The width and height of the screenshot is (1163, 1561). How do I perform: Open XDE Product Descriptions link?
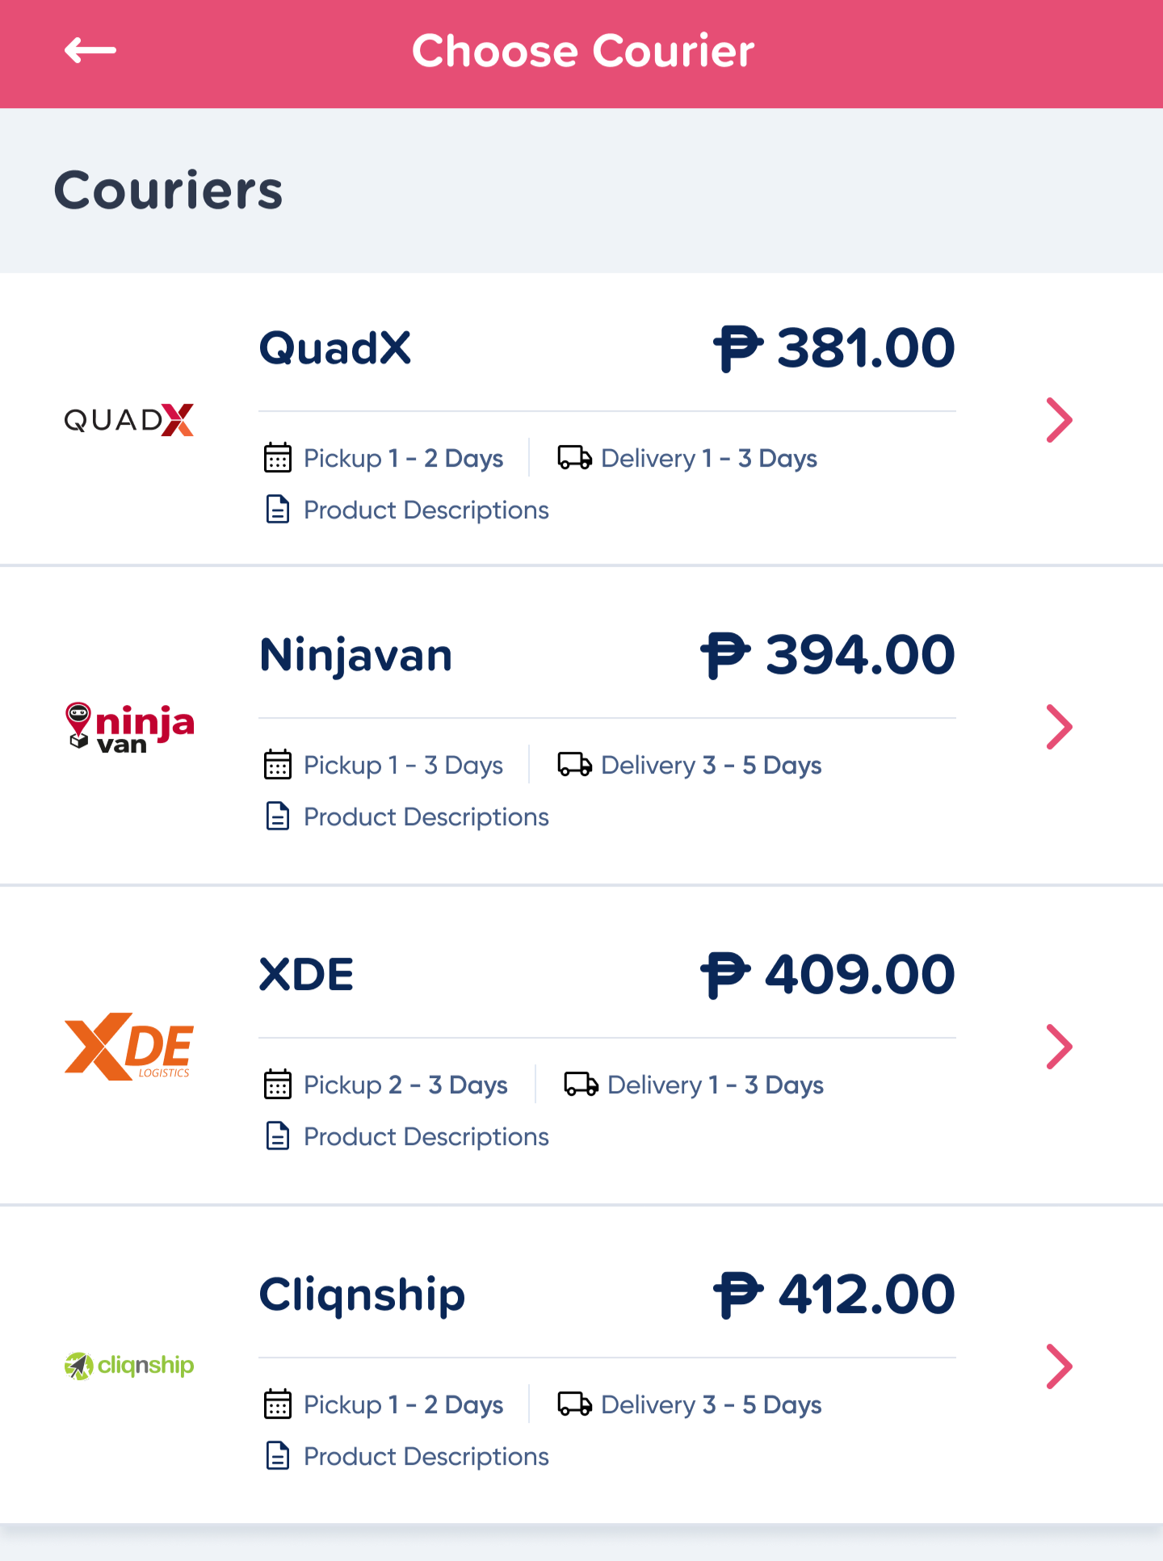[426, 1136]
